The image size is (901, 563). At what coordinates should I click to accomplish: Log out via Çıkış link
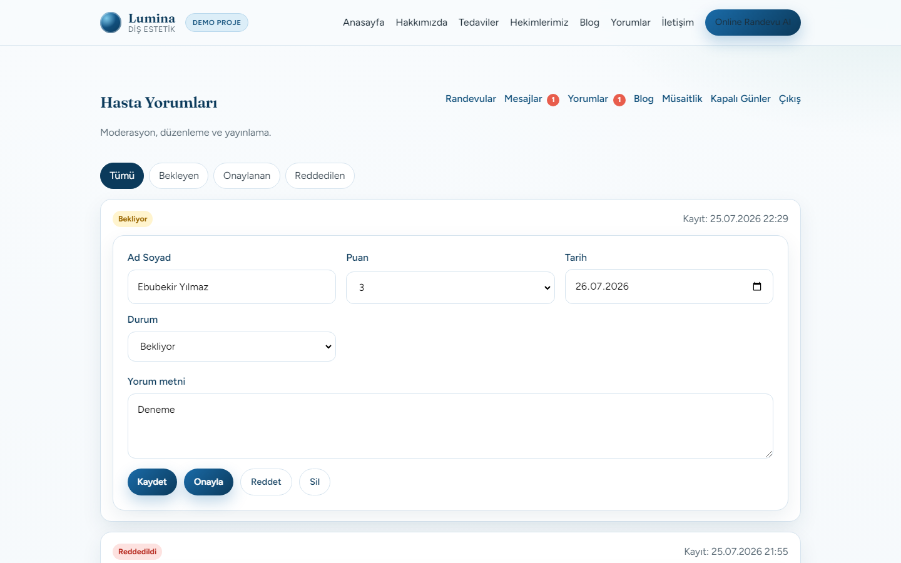click(790, 99)
